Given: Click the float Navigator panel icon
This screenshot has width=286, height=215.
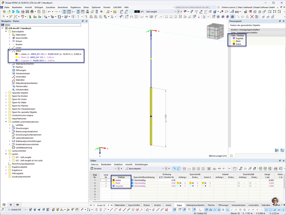Looking at the screenshot, I should coord(83,21).
